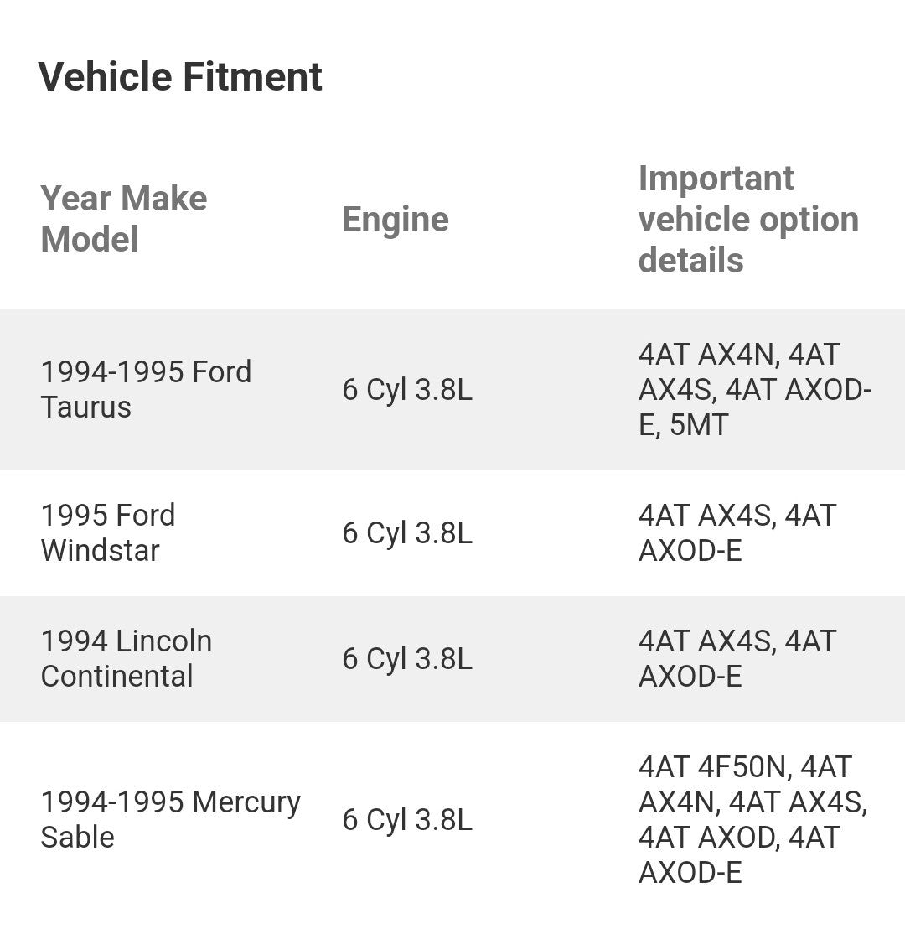
Task: Click the Vehicle Fitment heading
Action: point(180,77)
